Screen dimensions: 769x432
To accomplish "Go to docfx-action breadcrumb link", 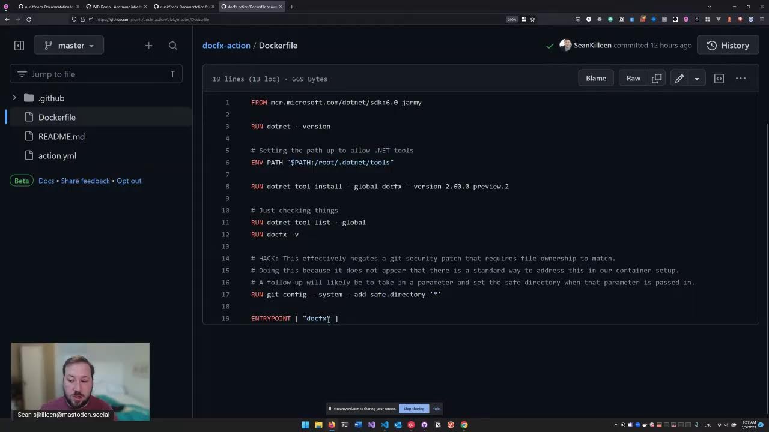I will point(226,46).
